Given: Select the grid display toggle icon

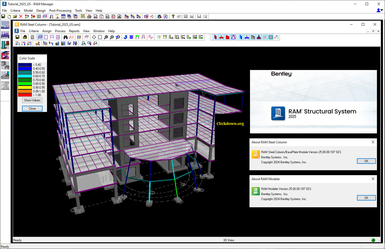Looking at the screenshot, I should coord(265,37).
